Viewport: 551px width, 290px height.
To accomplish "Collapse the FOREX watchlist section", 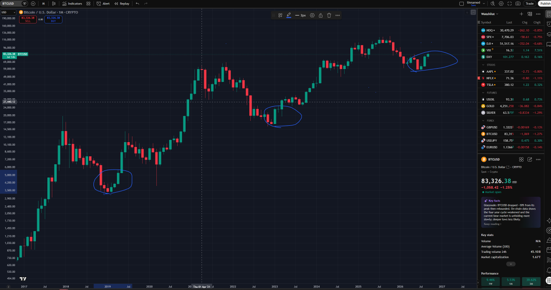I will tap(483, 121).
